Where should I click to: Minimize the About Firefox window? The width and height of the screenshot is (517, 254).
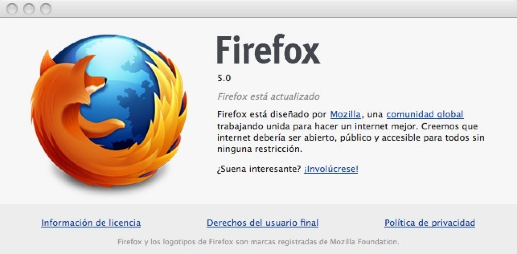pos(29,9)
